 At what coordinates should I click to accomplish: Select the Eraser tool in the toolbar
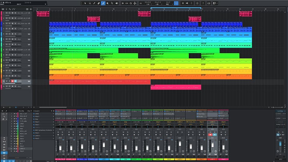[99, 3]
